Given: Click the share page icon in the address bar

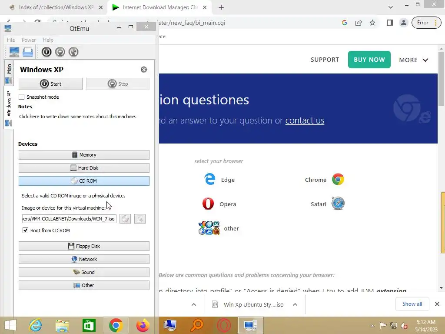Looking at the screenshot, I should tap(359, 23).
